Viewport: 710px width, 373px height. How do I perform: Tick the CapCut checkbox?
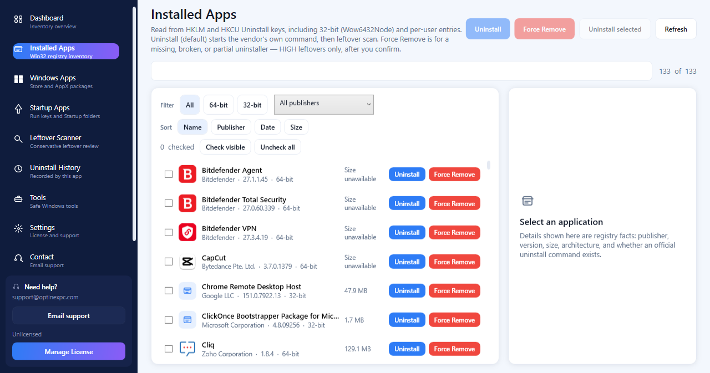[169, 262]
